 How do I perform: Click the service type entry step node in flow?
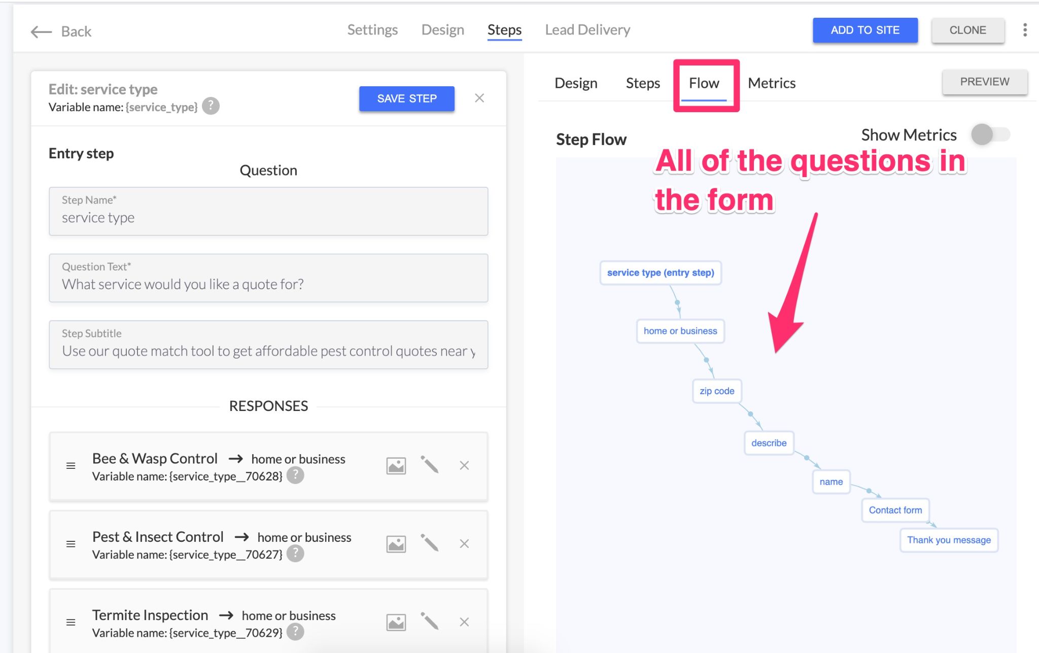pos(660,272)
